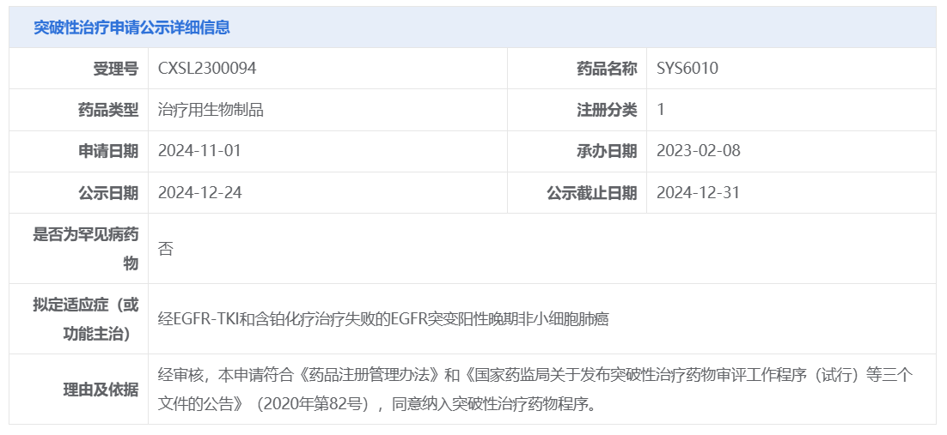Viewport: 947px width, 435px height.
Task: Select the publication date 2024-12-24
Action: click(200, 192)
